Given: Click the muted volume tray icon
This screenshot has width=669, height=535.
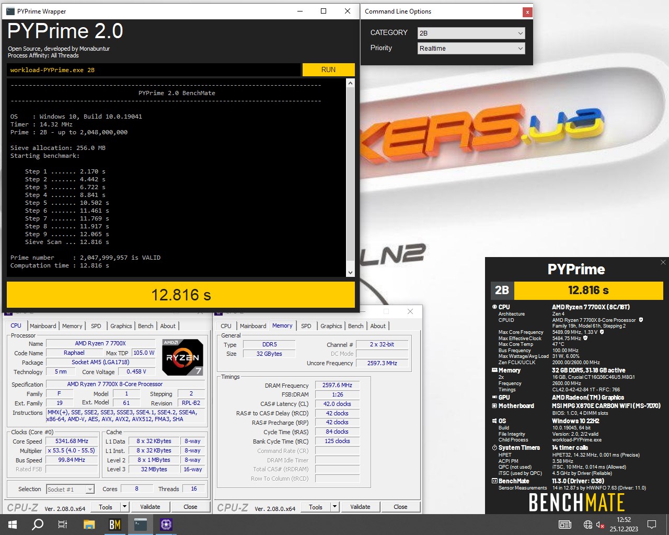Looking at the screenshot, I should click(x=601, y=525).
